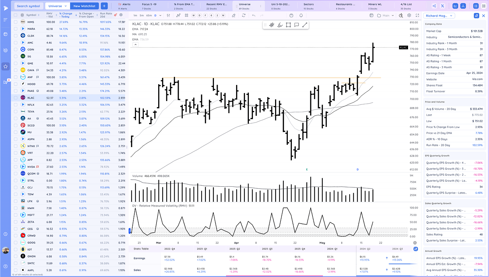Open the database icon in left sidebar
Image resolution: width=489 pixels, height=277 pixels.
[x=5, y=34]
